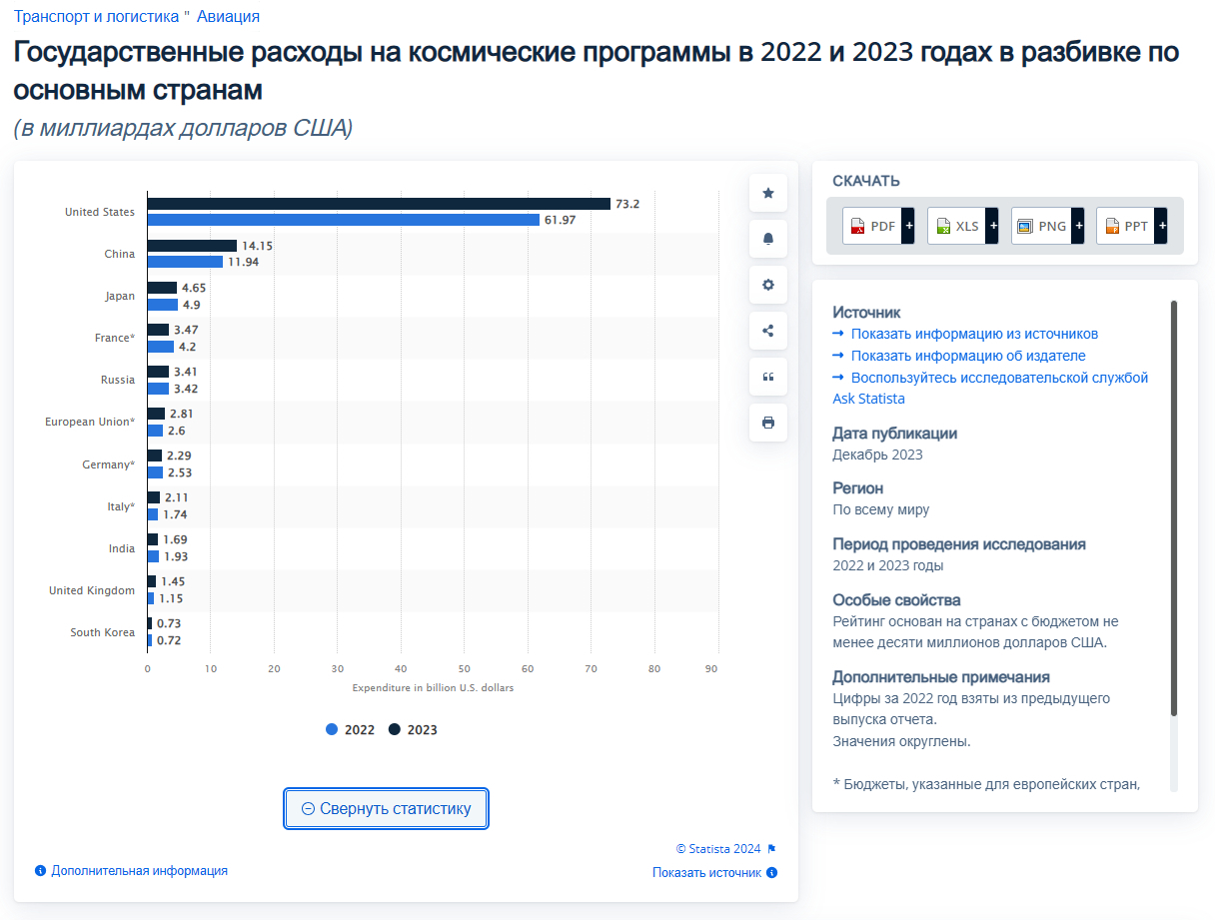Open Показать информацию из источников link
The image size is (1215, 920).
pos(974,334)
